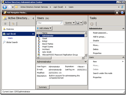Click the krbtgt user icon
The width and height of the screenshot is (126, 95).
point(39,41)
